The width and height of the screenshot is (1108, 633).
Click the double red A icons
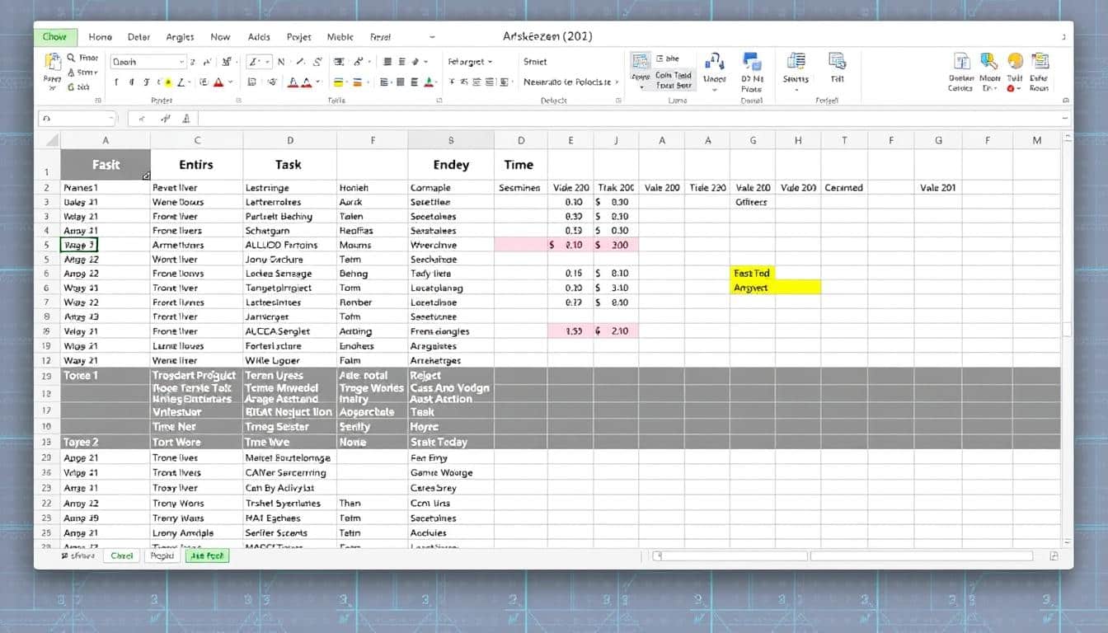point(301,82)
